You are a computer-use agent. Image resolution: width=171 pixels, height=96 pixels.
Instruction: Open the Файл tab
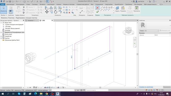(x=3, y=5)
